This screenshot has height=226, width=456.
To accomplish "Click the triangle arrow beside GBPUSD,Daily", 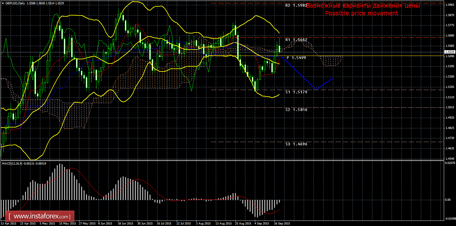I will pos(3,2).
